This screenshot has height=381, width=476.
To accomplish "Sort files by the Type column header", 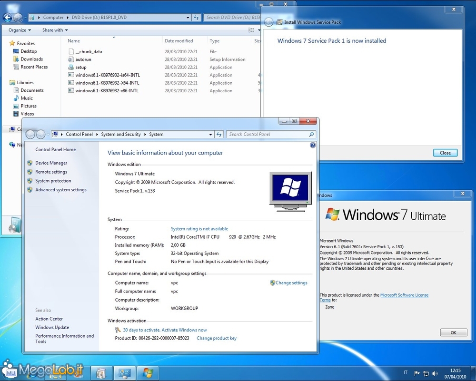I will (214, 41).
